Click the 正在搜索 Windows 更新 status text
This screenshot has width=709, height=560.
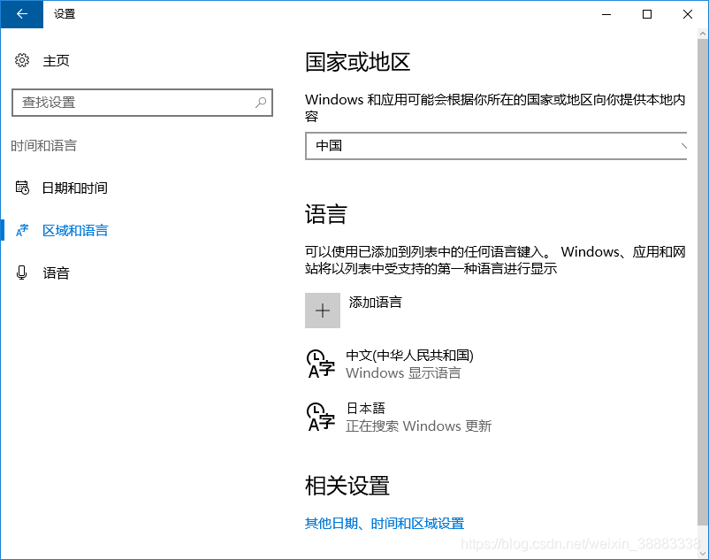pos(419,426)
